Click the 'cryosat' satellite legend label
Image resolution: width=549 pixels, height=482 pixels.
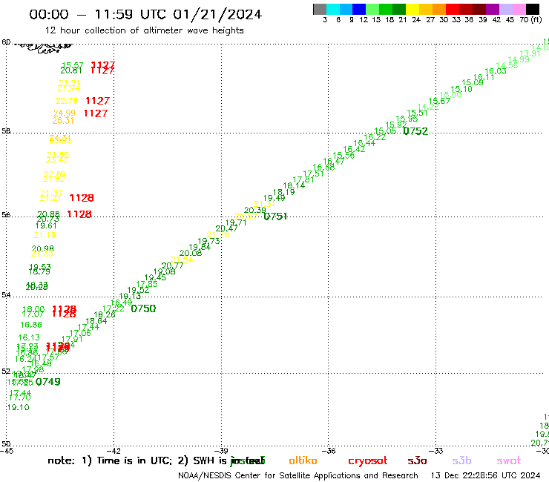click(x=368, y=461)
